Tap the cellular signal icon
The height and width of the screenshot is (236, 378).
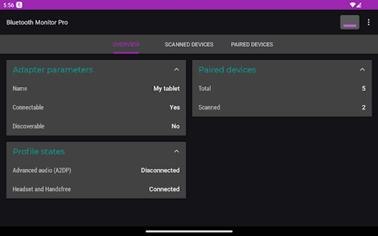click(359, 5)
